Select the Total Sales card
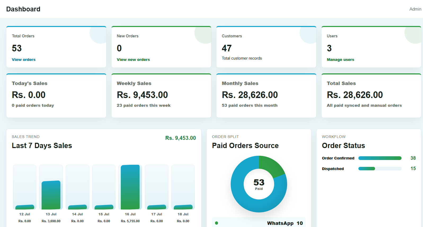Screen dimensions: 423x227 [371, 96]
